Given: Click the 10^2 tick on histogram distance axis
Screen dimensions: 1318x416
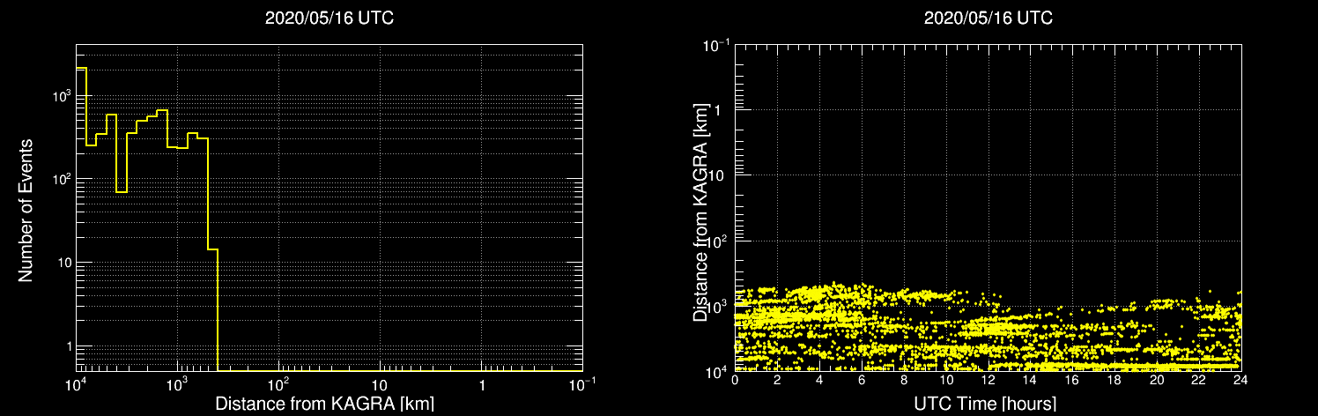Looking at the screenshot, I should tap(278, 384).
